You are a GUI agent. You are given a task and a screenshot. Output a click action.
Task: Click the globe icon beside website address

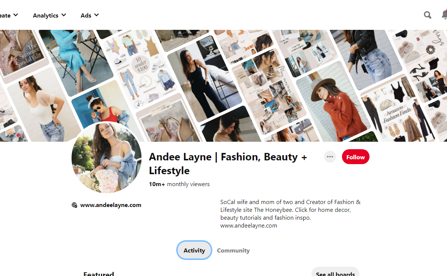74,205
